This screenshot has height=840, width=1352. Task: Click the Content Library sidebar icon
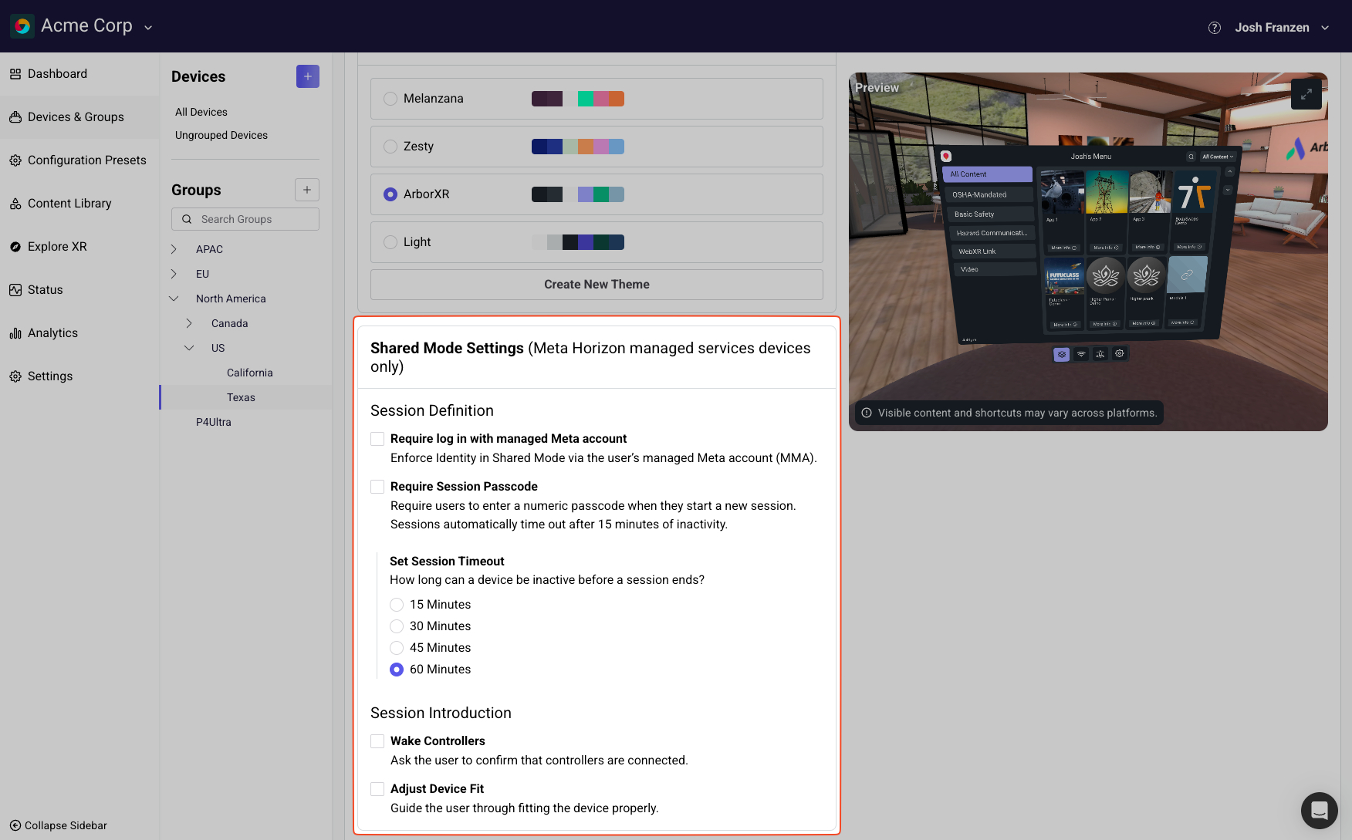click(x=15, y=204)
